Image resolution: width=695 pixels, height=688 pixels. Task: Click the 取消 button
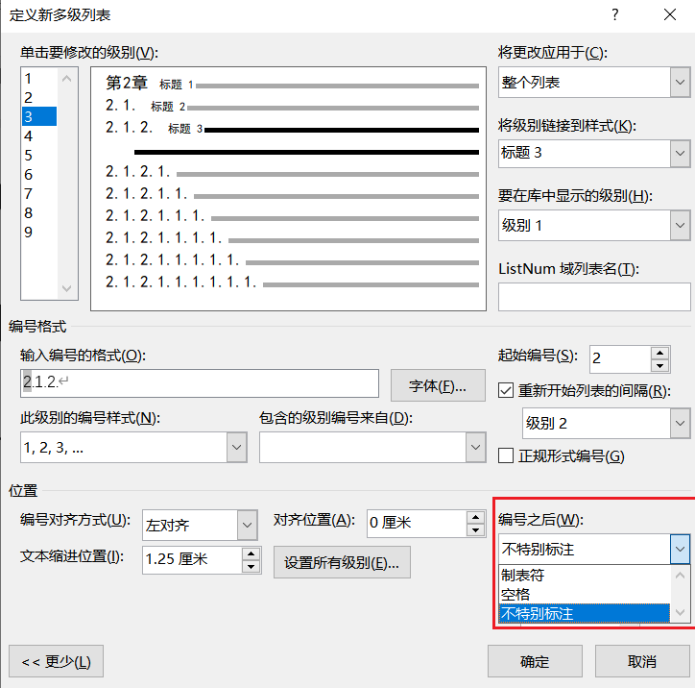642,661
